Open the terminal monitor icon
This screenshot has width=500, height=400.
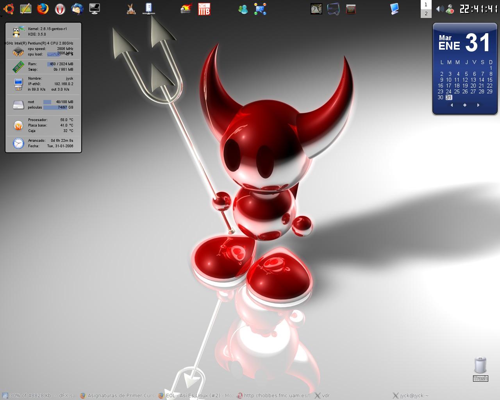click(x=95, y=9)
